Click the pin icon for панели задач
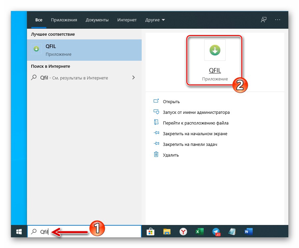 (x=156, y=144)
